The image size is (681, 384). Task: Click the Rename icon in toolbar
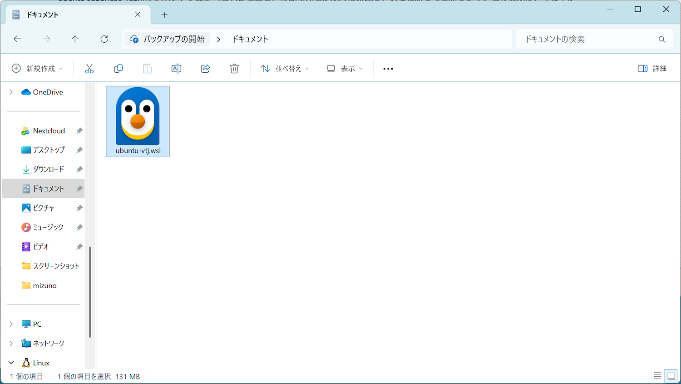(176, 69)
